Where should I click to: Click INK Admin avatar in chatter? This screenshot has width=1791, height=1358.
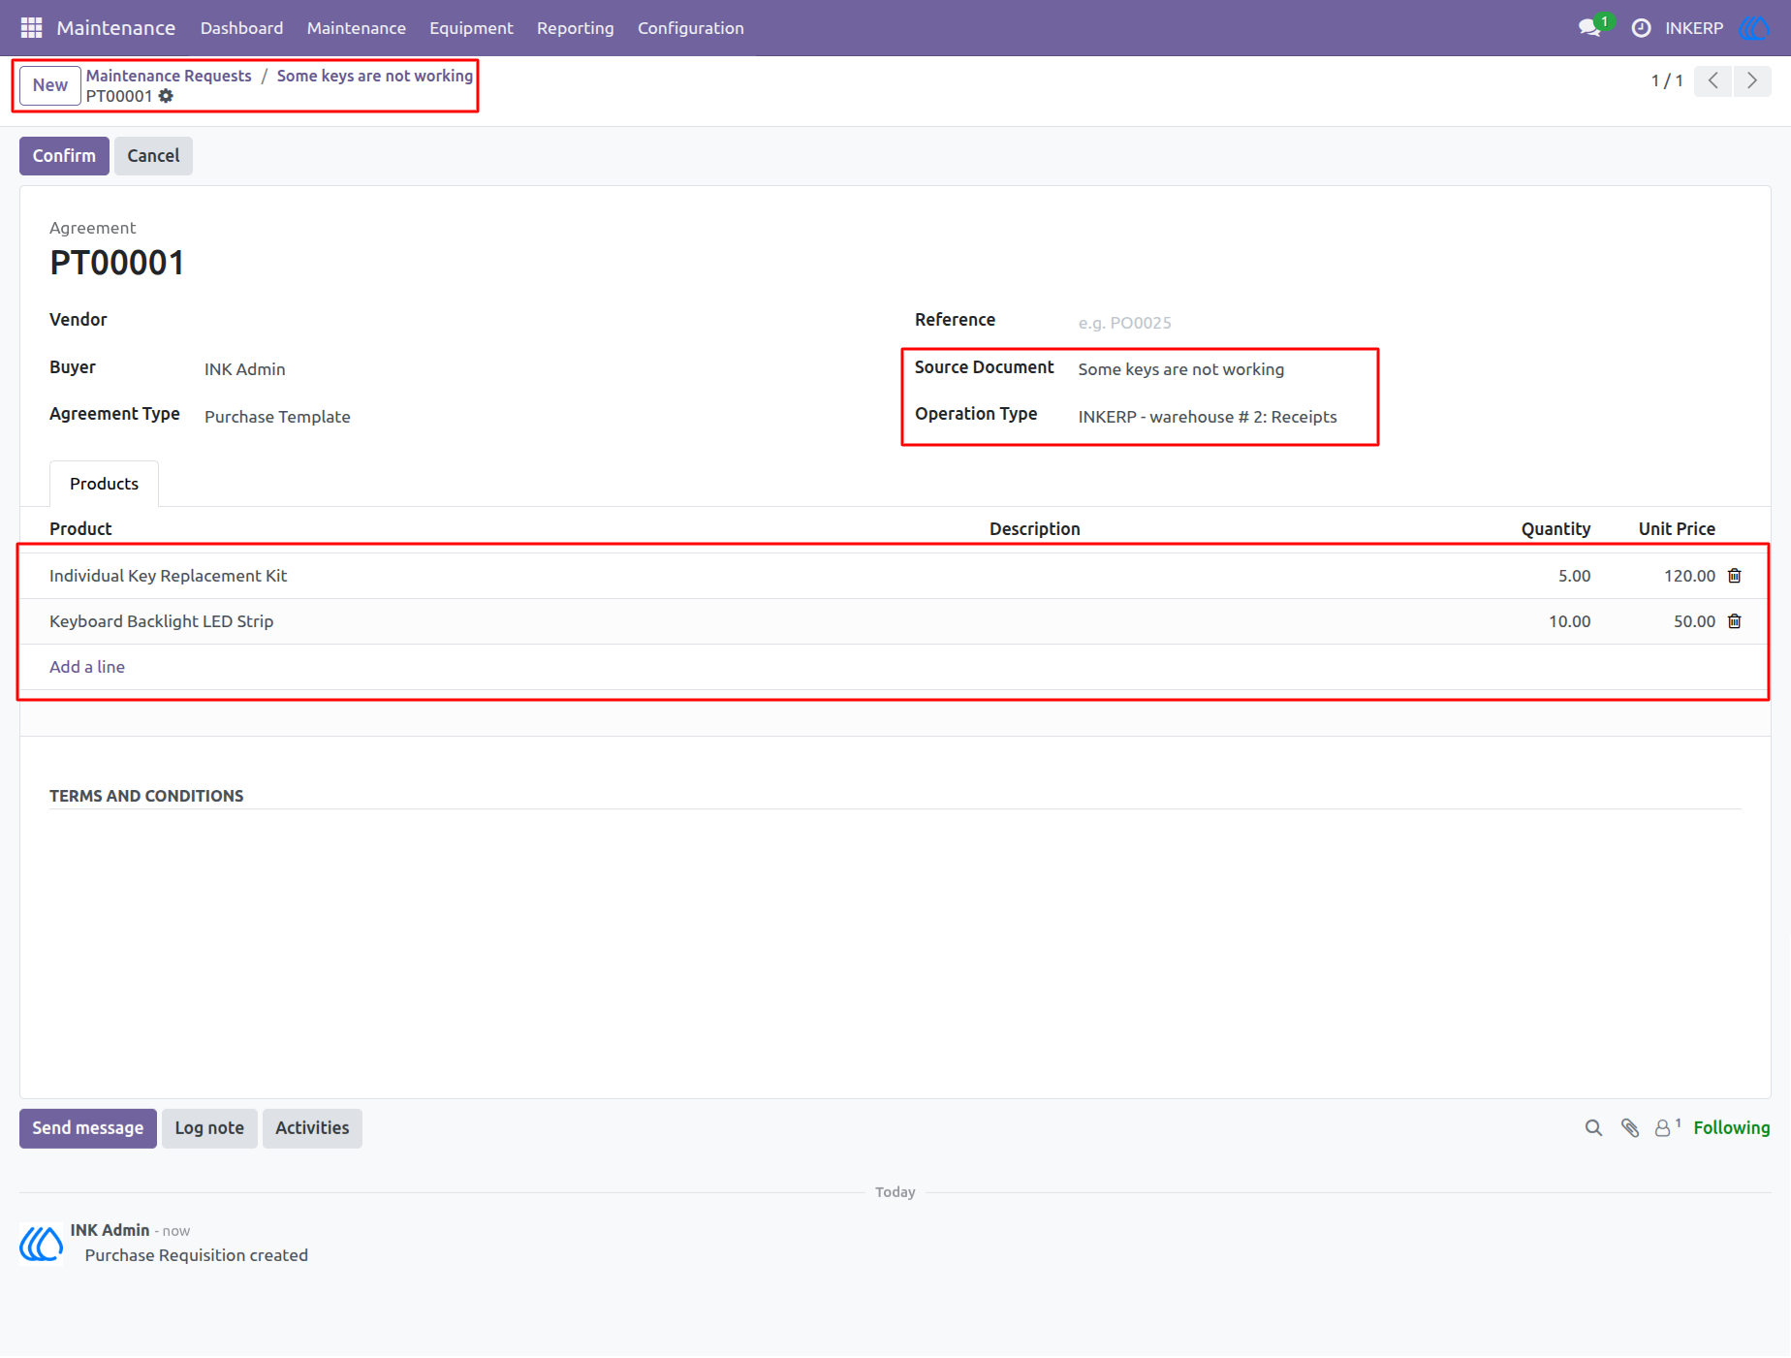(x=42, y=1243)
